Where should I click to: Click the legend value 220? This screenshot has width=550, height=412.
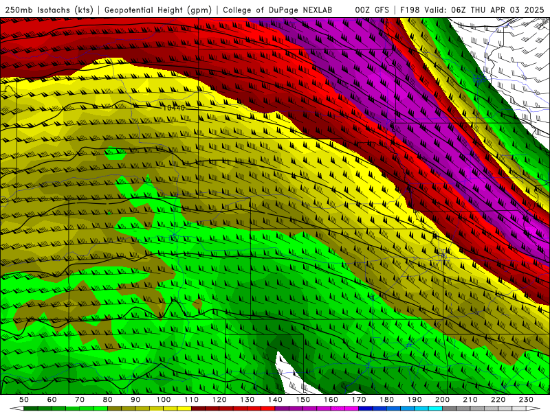[x=498, y=400]
